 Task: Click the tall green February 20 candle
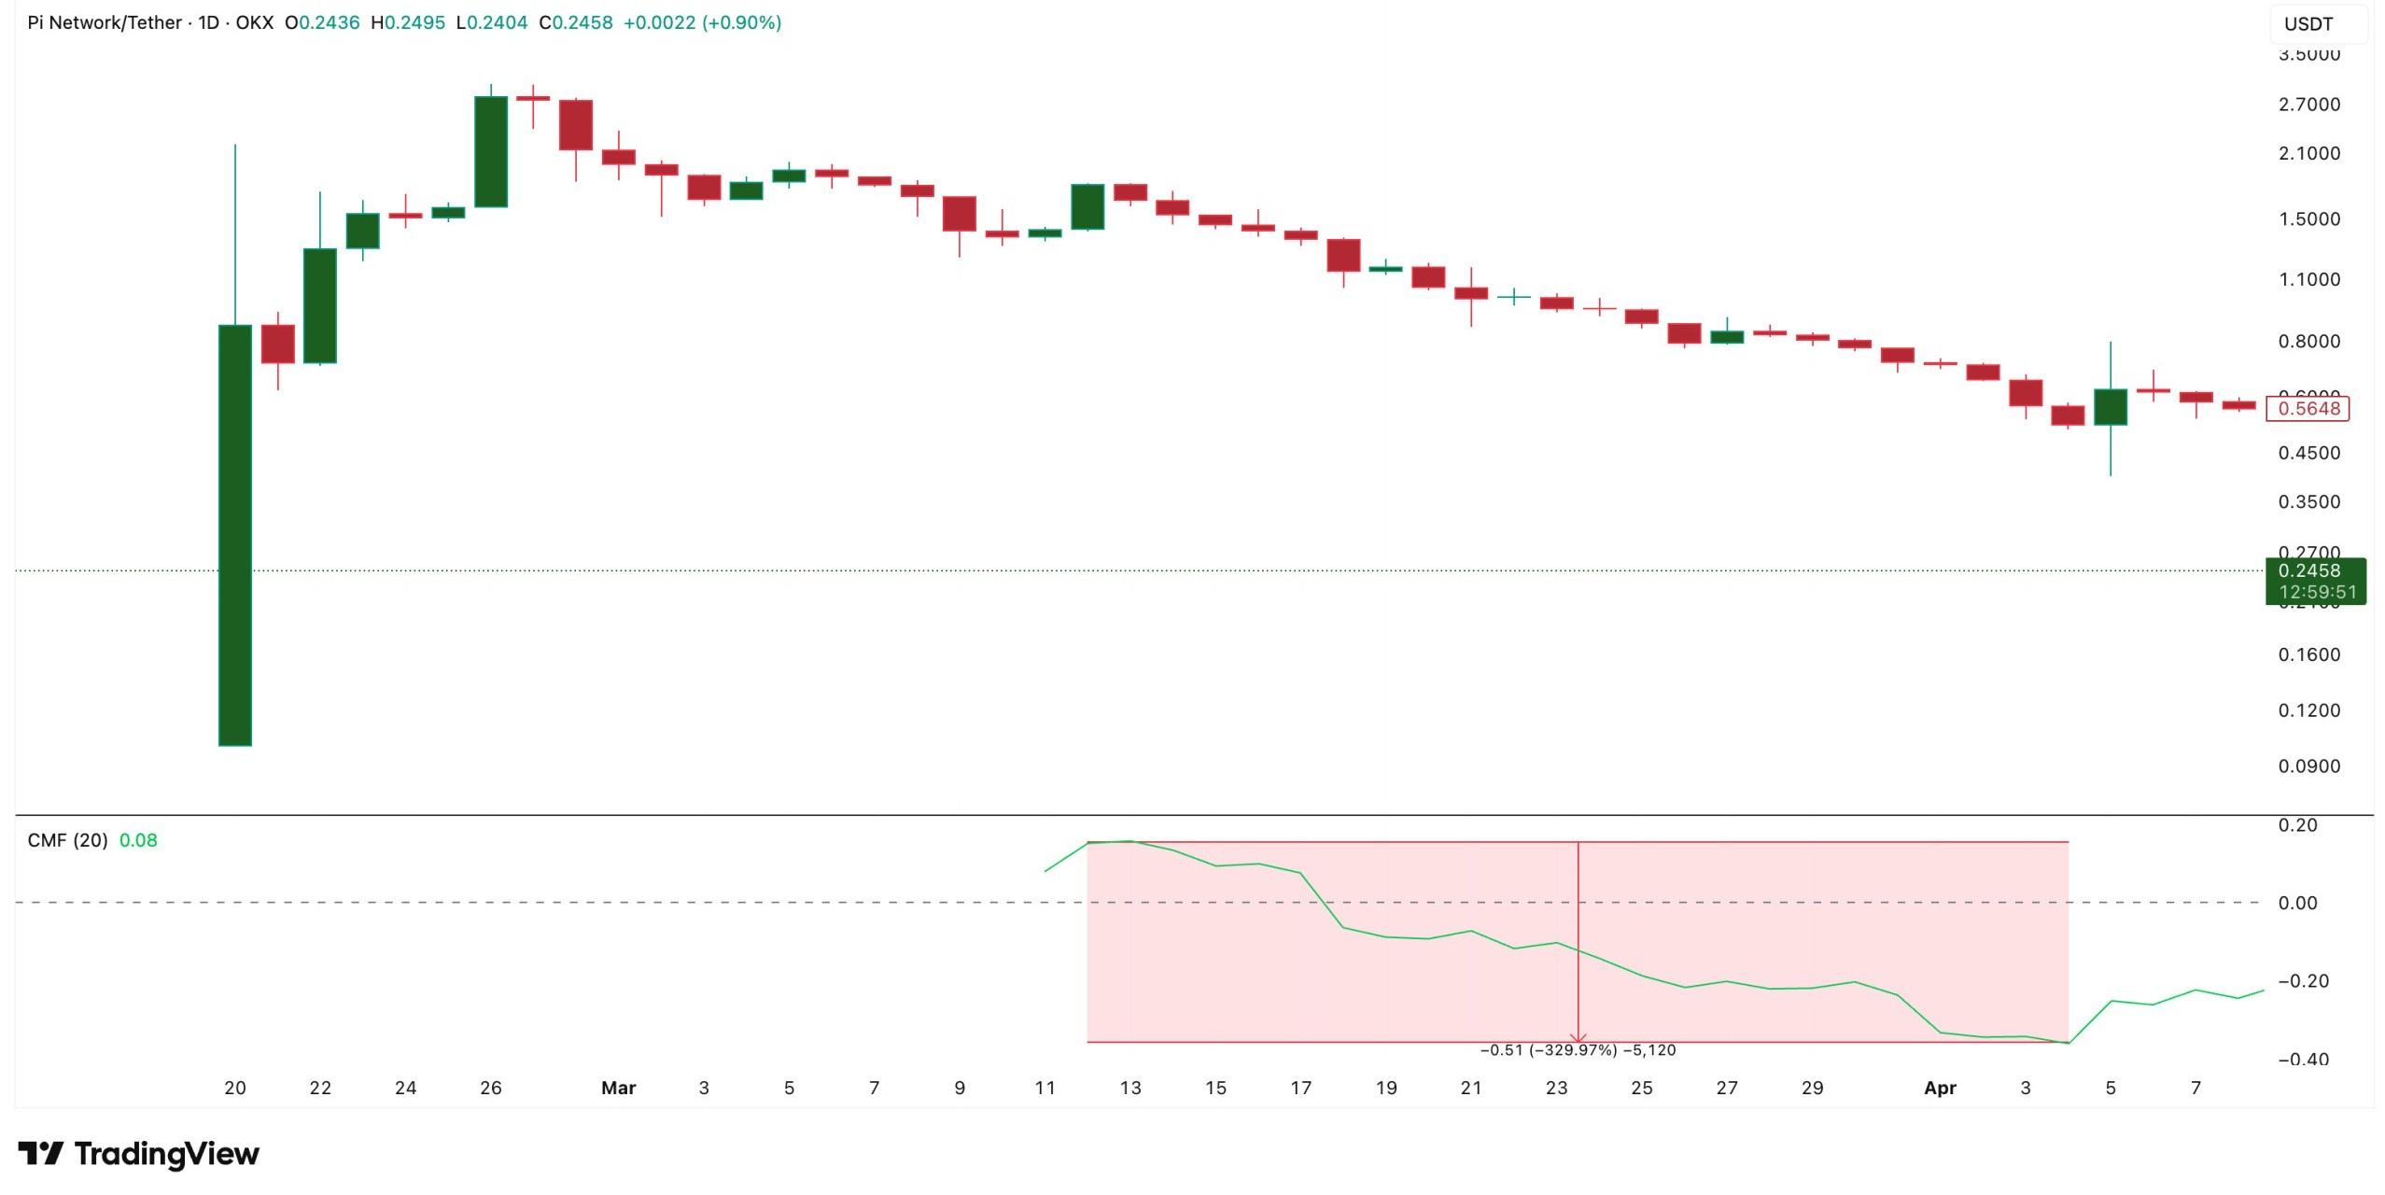(235, 535)
